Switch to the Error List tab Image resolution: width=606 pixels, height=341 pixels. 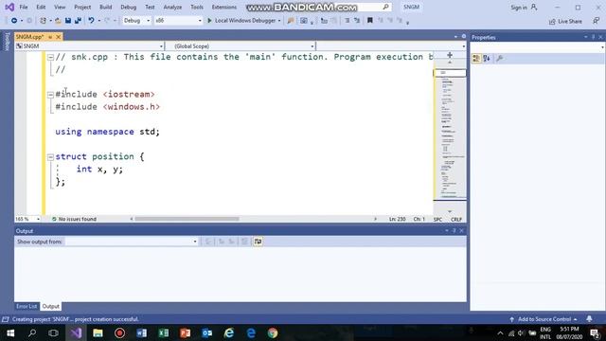[x=27, y=306]
